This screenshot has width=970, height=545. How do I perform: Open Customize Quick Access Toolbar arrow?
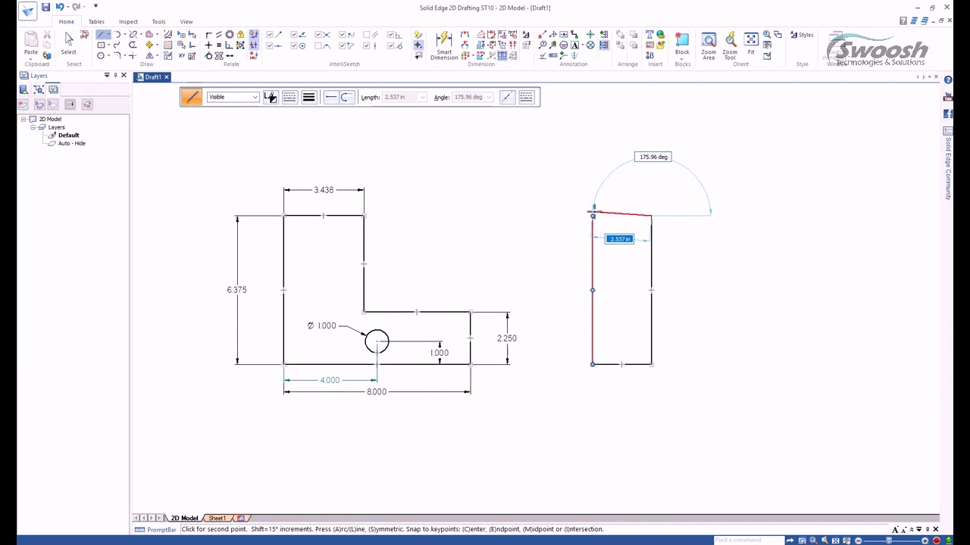click(x=95, y=7)
